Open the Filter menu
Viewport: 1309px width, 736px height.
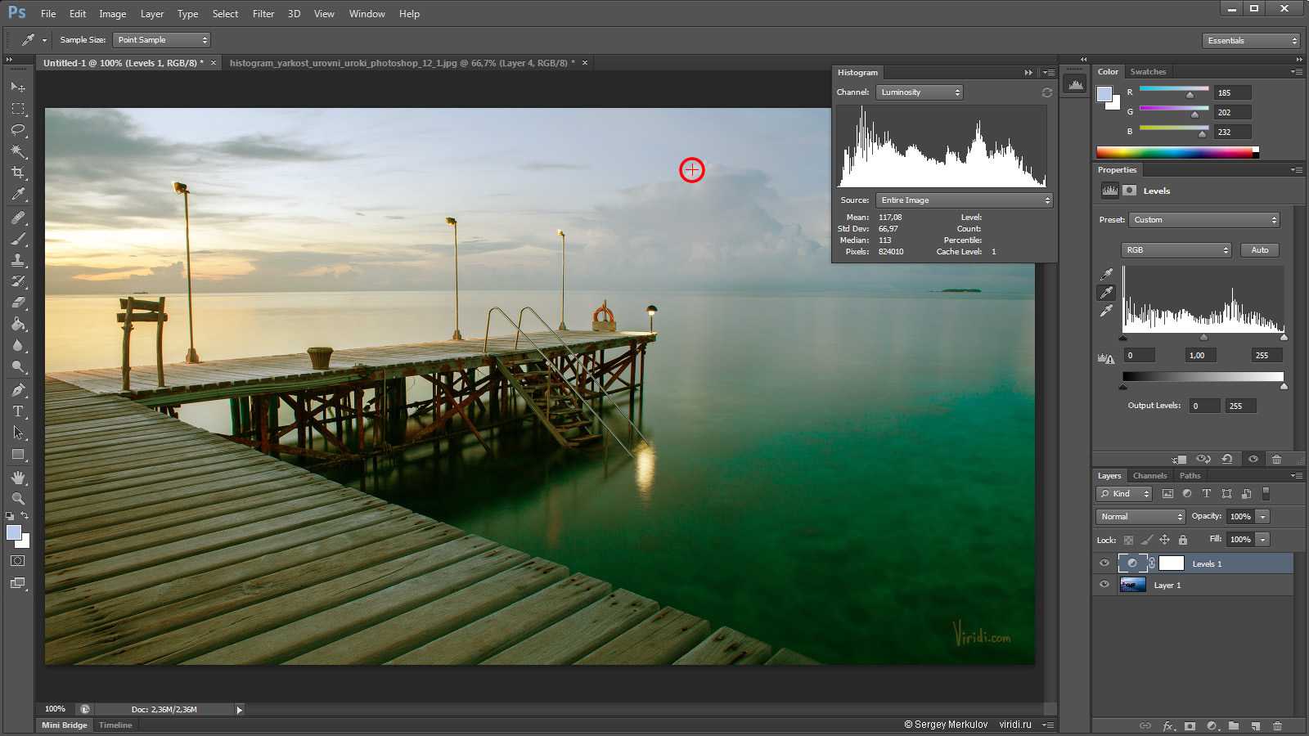(x=263, y=14)
